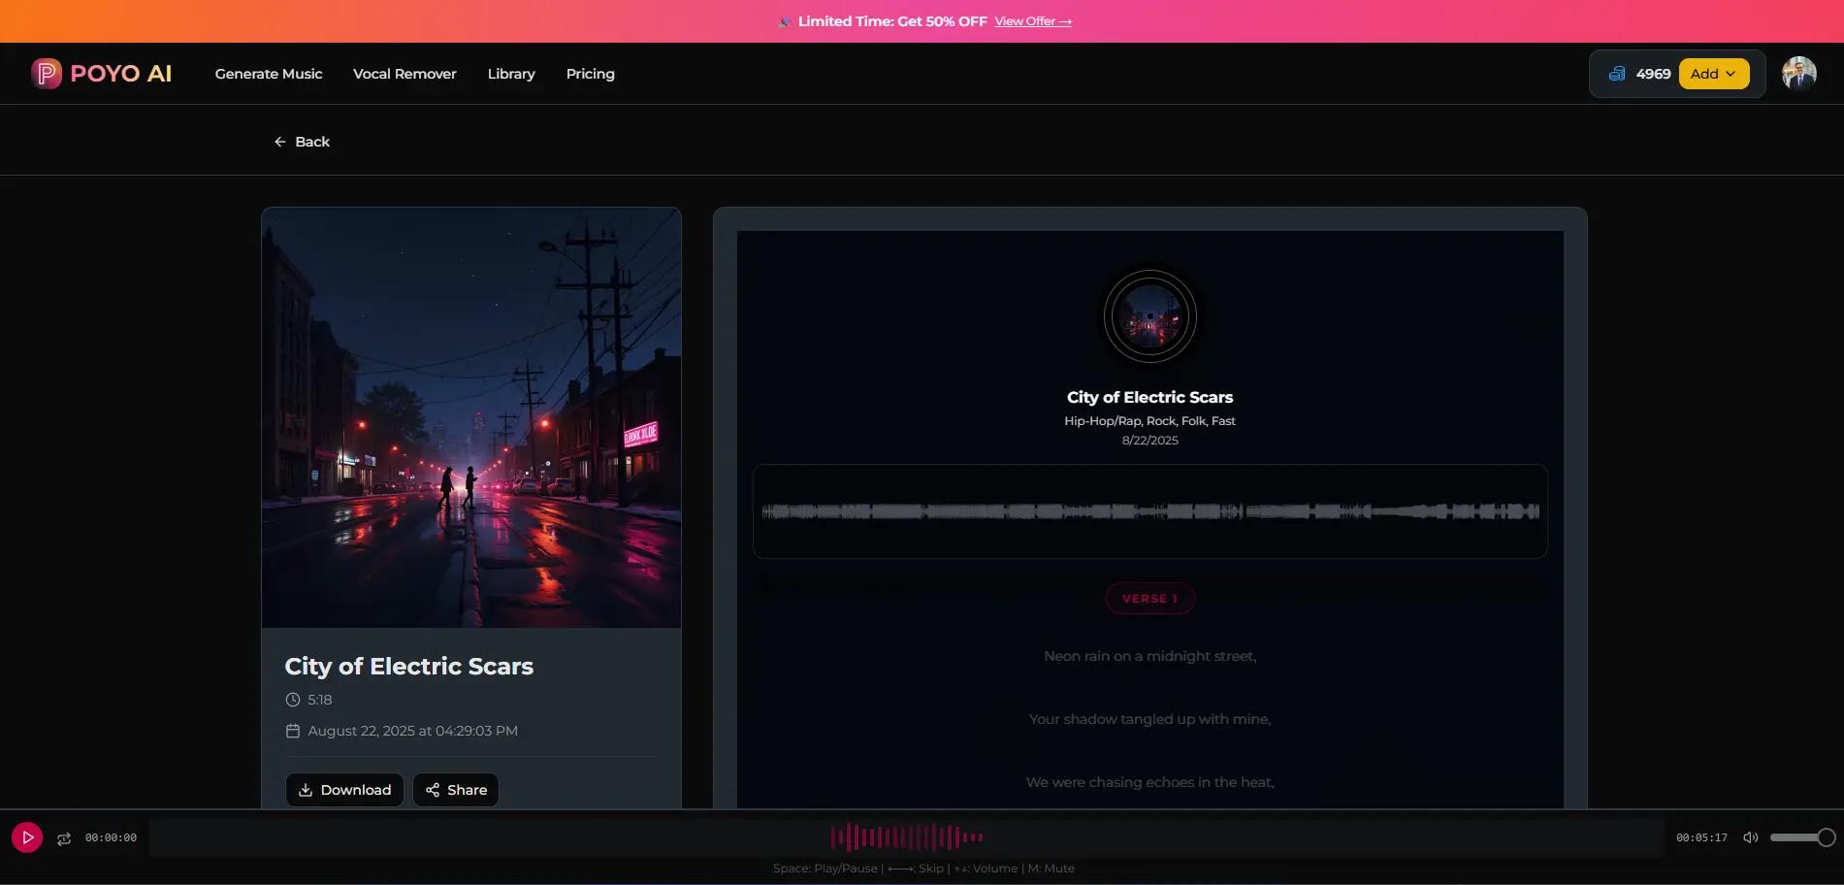Click the credits coin icon
The image size is (1844, 885).
pyautogui.click(x=1616, y=73)
